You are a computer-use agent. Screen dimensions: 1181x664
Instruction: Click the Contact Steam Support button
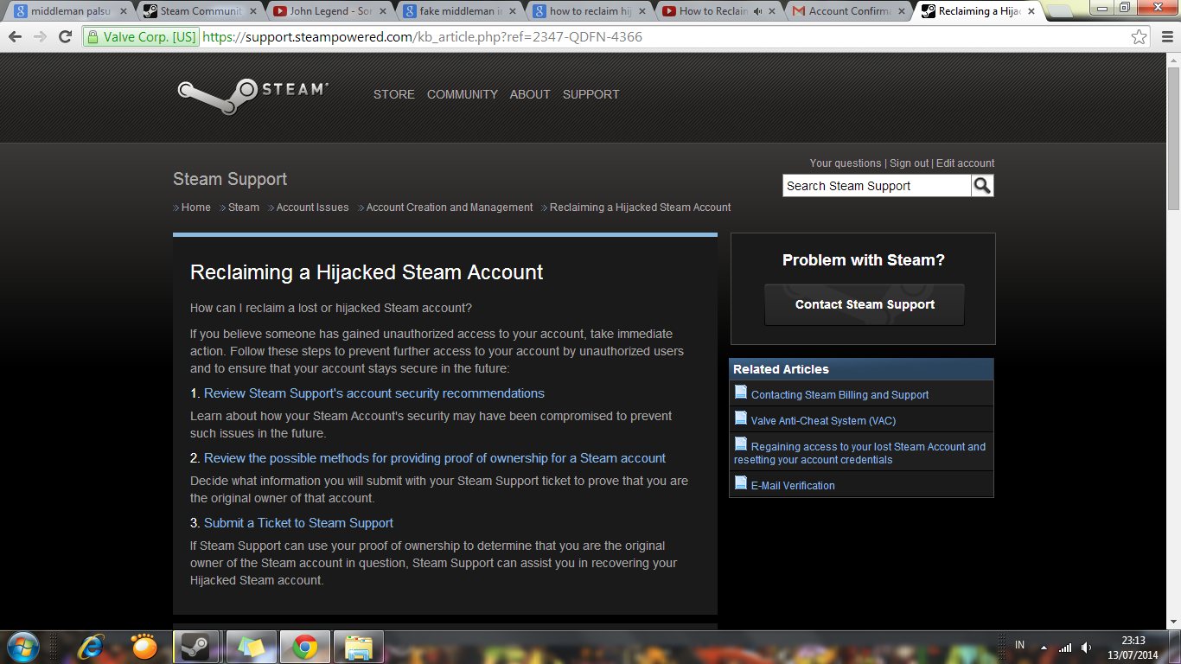pyautogui.click(x=865, y=304)
